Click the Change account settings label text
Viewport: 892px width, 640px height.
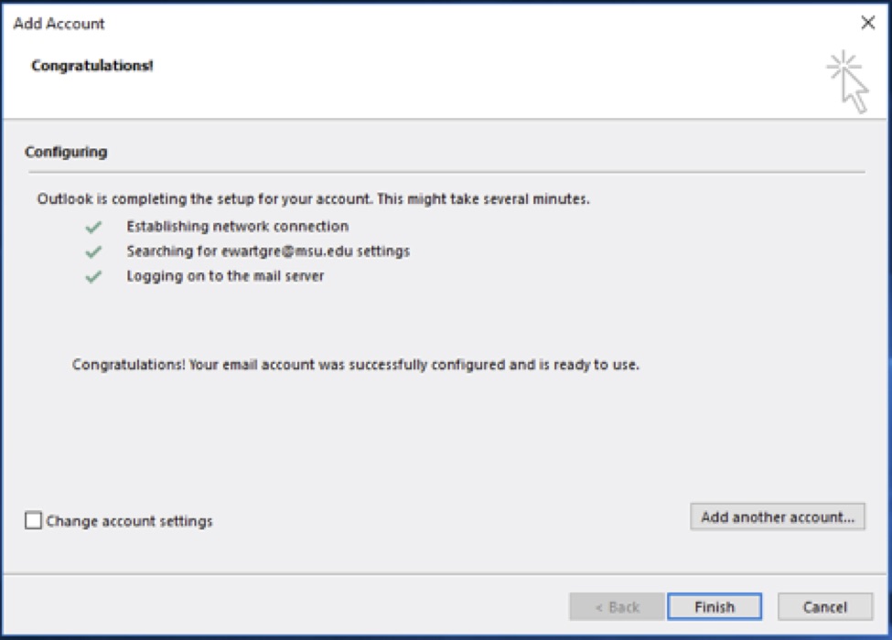click(x=129, y=521)
